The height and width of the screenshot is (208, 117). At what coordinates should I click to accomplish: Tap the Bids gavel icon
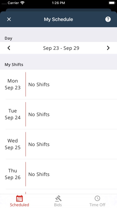58,199
